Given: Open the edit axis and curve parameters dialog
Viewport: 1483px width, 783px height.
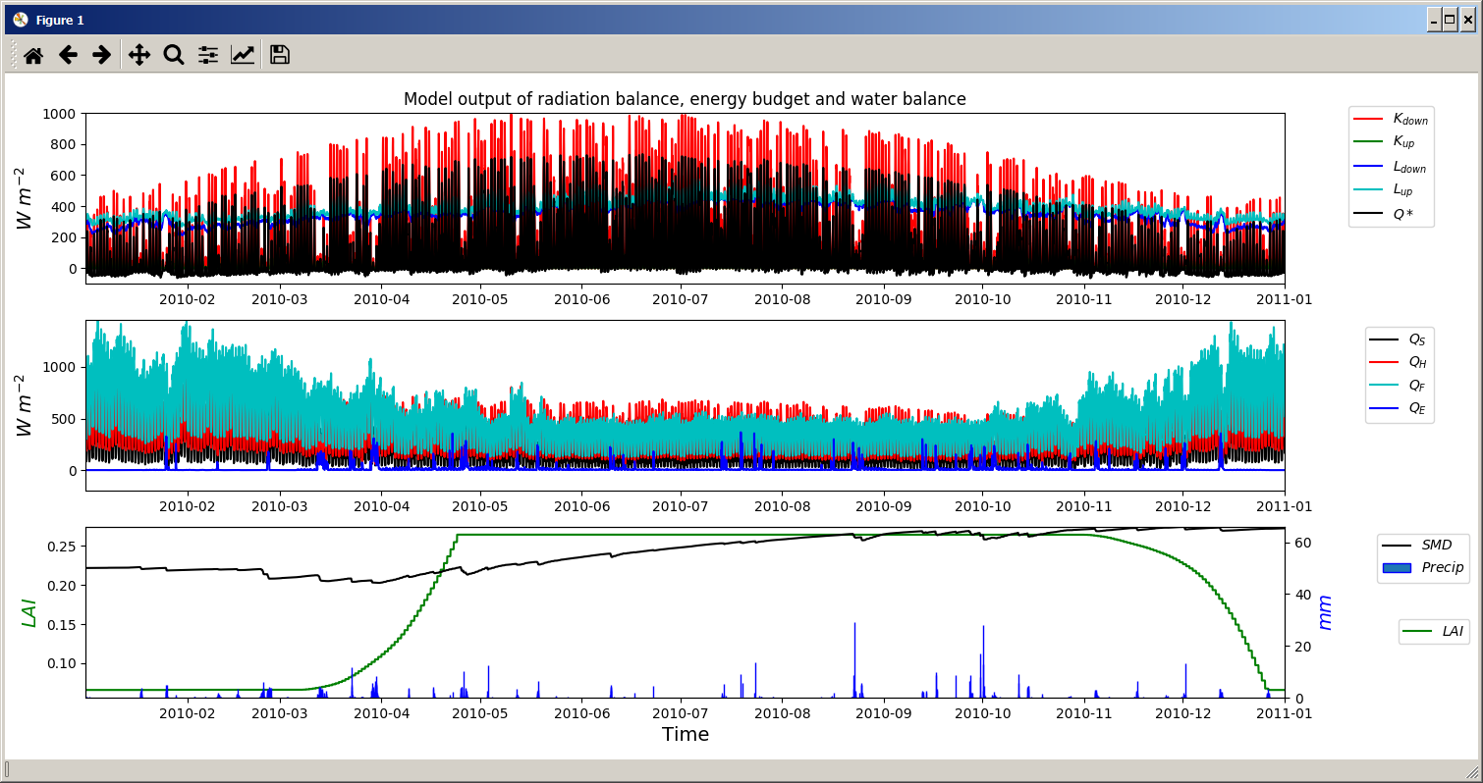Looking at the screenshot, I should coord(243,55).
